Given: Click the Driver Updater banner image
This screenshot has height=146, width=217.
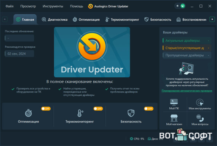Looking at the screenshot, I should pos(92,52).
